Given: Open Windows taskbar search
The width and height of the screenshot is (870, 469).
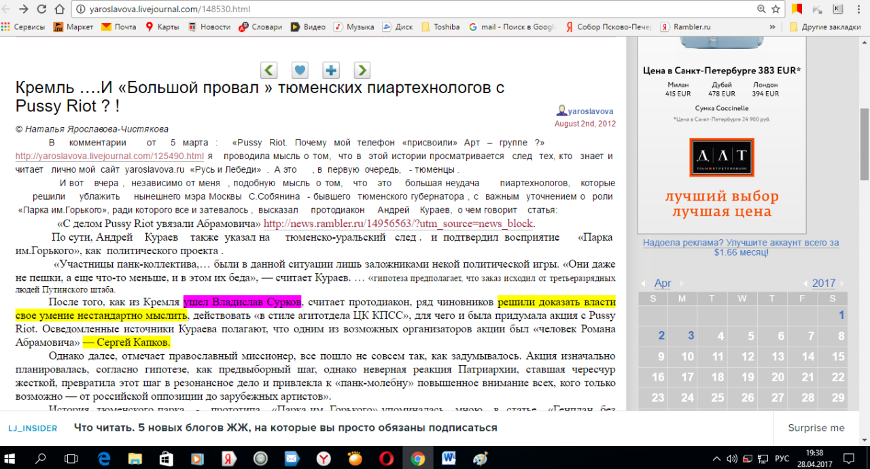Looking at the screenshot, I should coord(41,458).
